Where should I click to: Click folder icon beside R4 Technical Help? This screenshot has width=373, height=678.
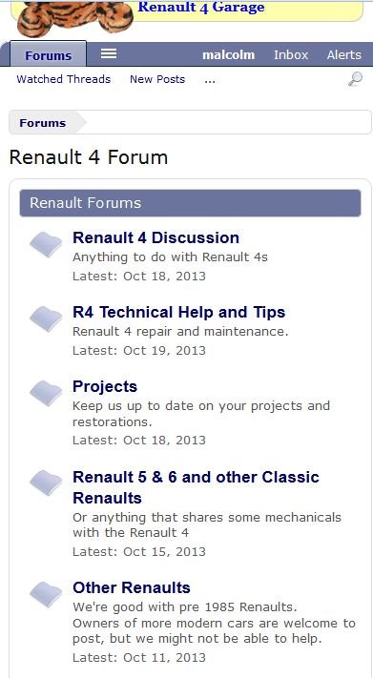[x=46, y=318]
